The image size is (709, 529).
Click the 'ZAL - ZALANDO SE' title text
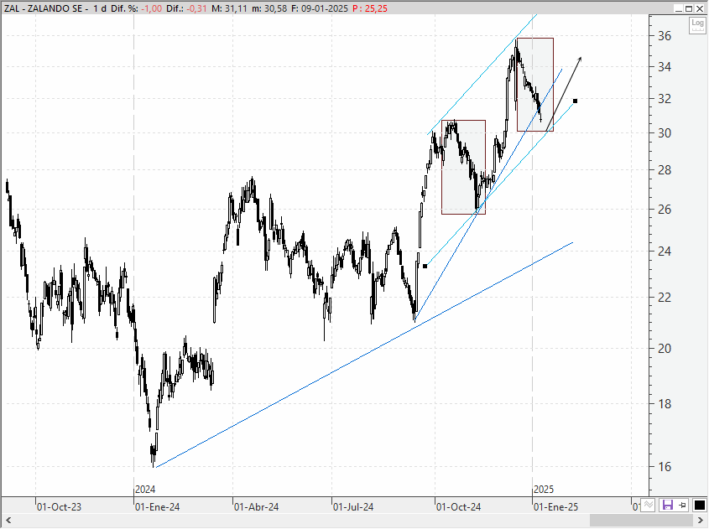(x=44, y=8)
